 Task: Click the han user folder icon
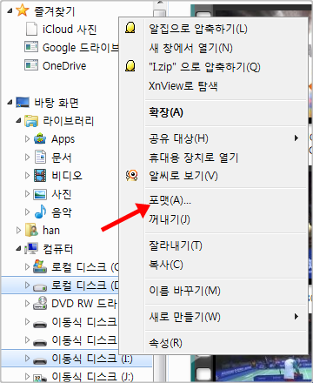(31, 230)
